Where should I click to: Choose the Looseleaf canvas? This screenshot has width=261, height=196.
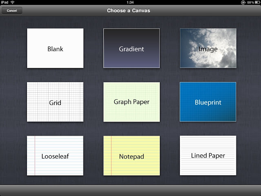pyautogui.click(x=55, y=156)
